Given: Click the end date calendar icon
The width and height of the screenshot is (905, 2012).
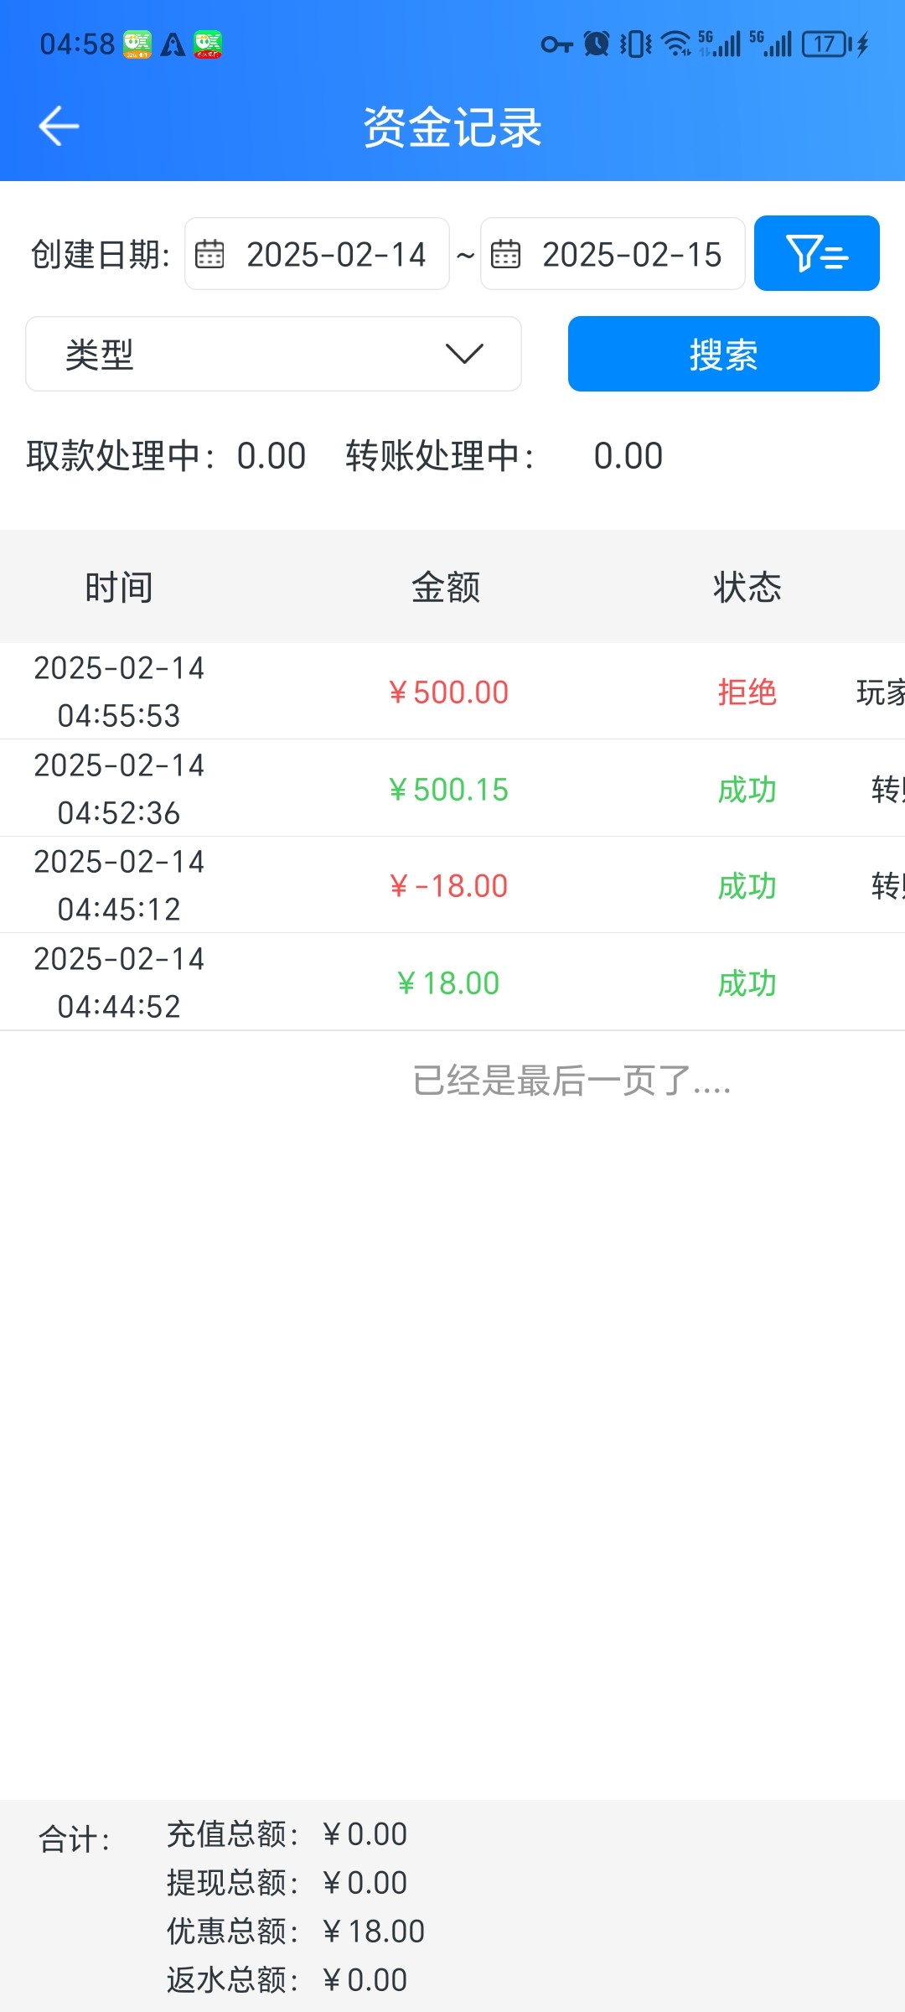Looking at the screenshot, I should point(505,254).
